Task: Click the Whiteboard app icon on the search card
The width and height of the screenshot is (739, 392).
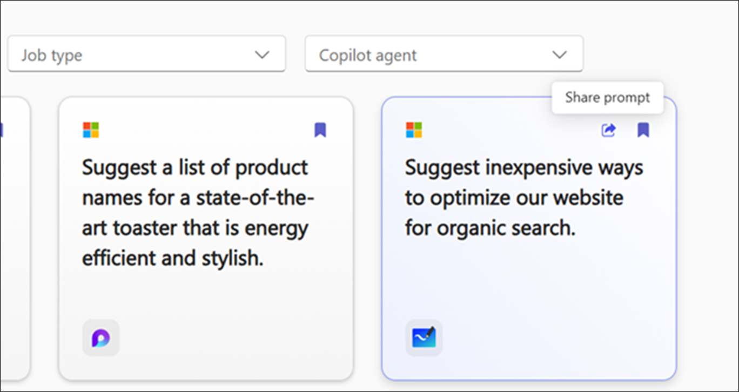Action: [x=424, y=337]
